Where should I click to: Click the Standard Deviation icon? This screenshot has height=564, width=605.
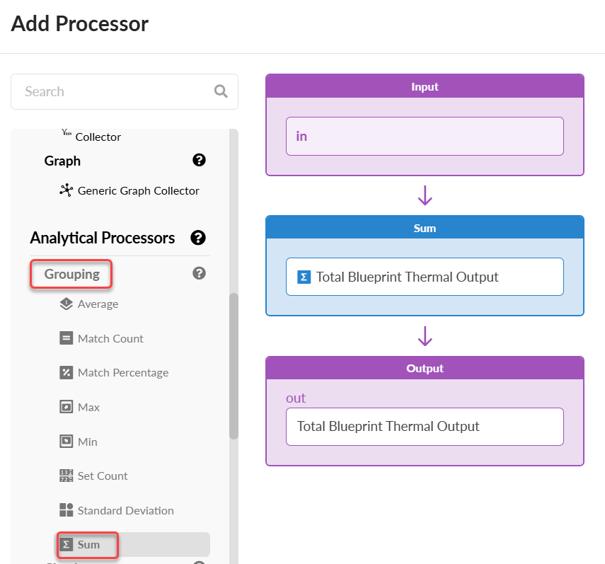[x=66, y=510]
